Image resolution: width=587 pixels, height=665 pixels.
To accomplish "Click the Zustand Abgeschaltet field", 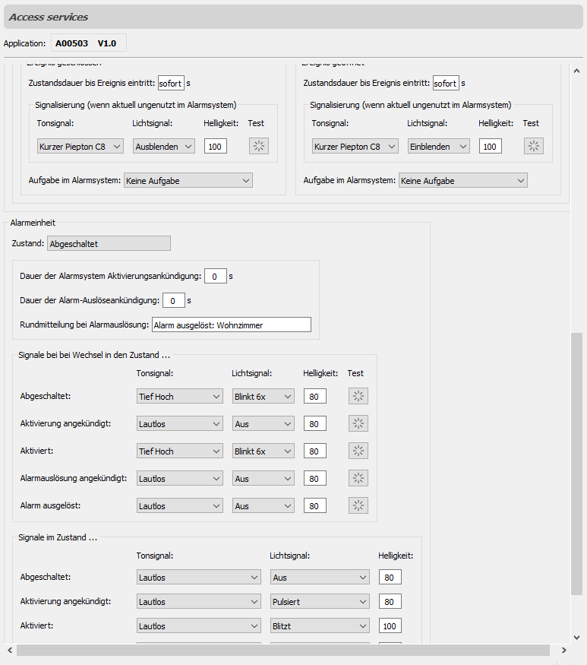I will click(109, 243).
